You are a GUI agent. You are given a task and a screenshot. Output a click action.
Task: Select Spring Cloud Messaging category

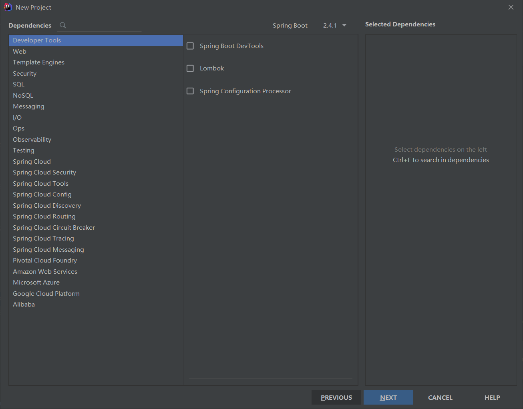96,250
